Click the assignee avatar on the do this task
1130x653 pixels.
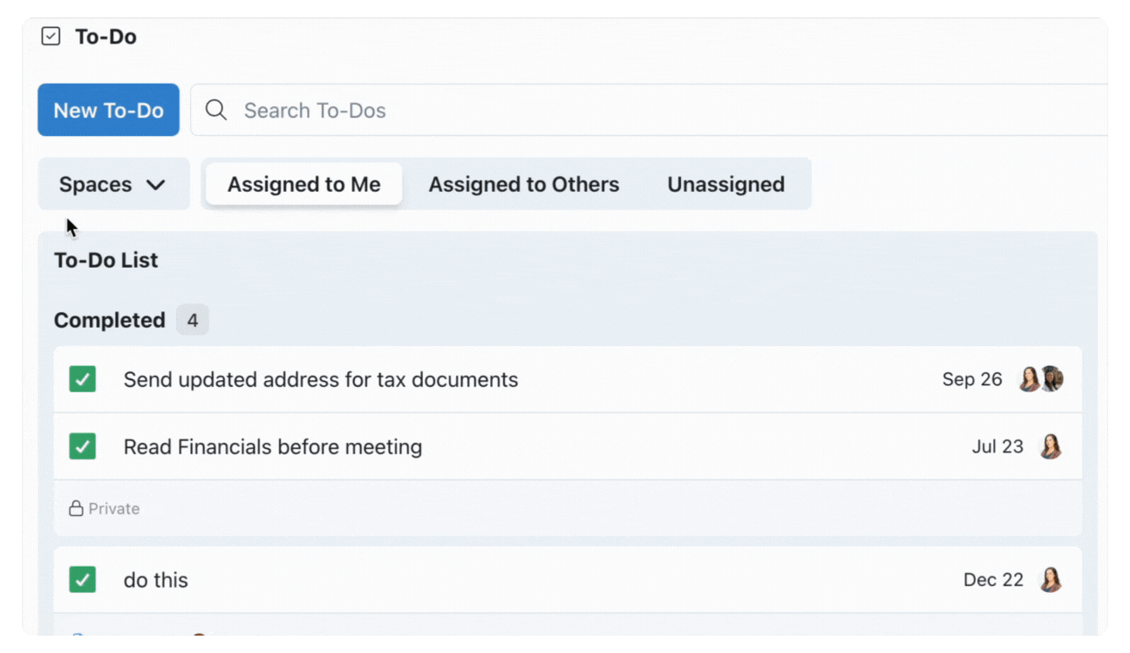1051,580
